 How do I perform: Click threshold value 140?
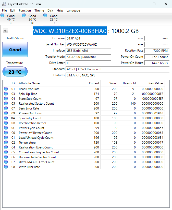pyautogui.click(x=133, y=104)
